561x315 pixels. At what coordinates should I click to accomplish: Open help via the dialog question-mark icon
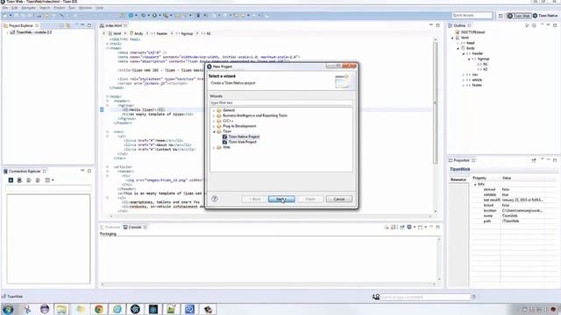[x=215, y=199]
